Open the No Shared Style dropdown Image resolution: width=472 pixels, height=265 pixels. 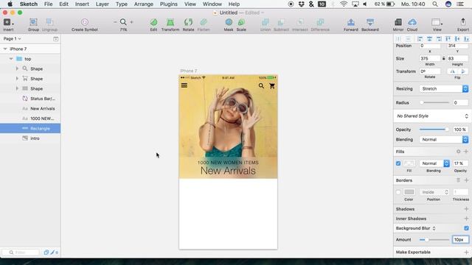[432, 116]
